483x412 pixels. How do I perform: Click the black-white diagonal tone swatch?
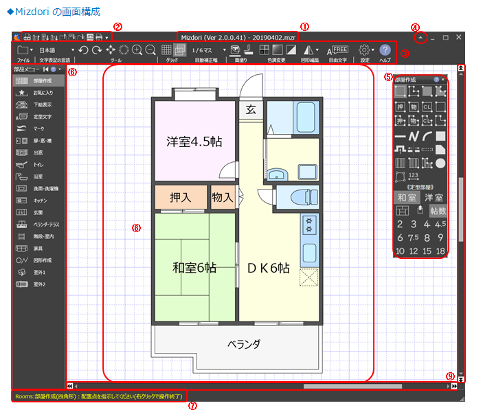pos(291,49)
